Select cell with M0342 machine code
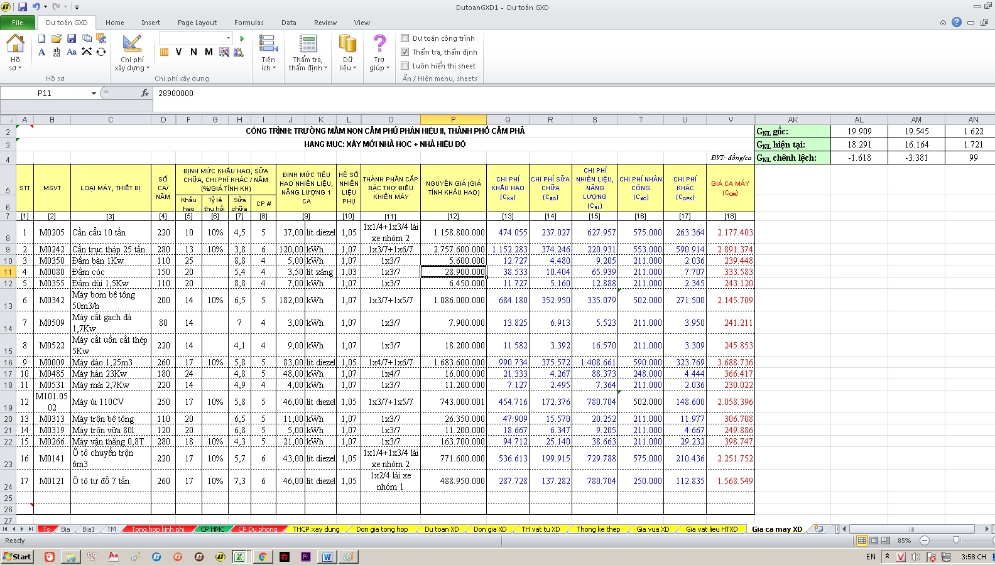The width and height of the screenshot is (995, 565). point(52,300)
